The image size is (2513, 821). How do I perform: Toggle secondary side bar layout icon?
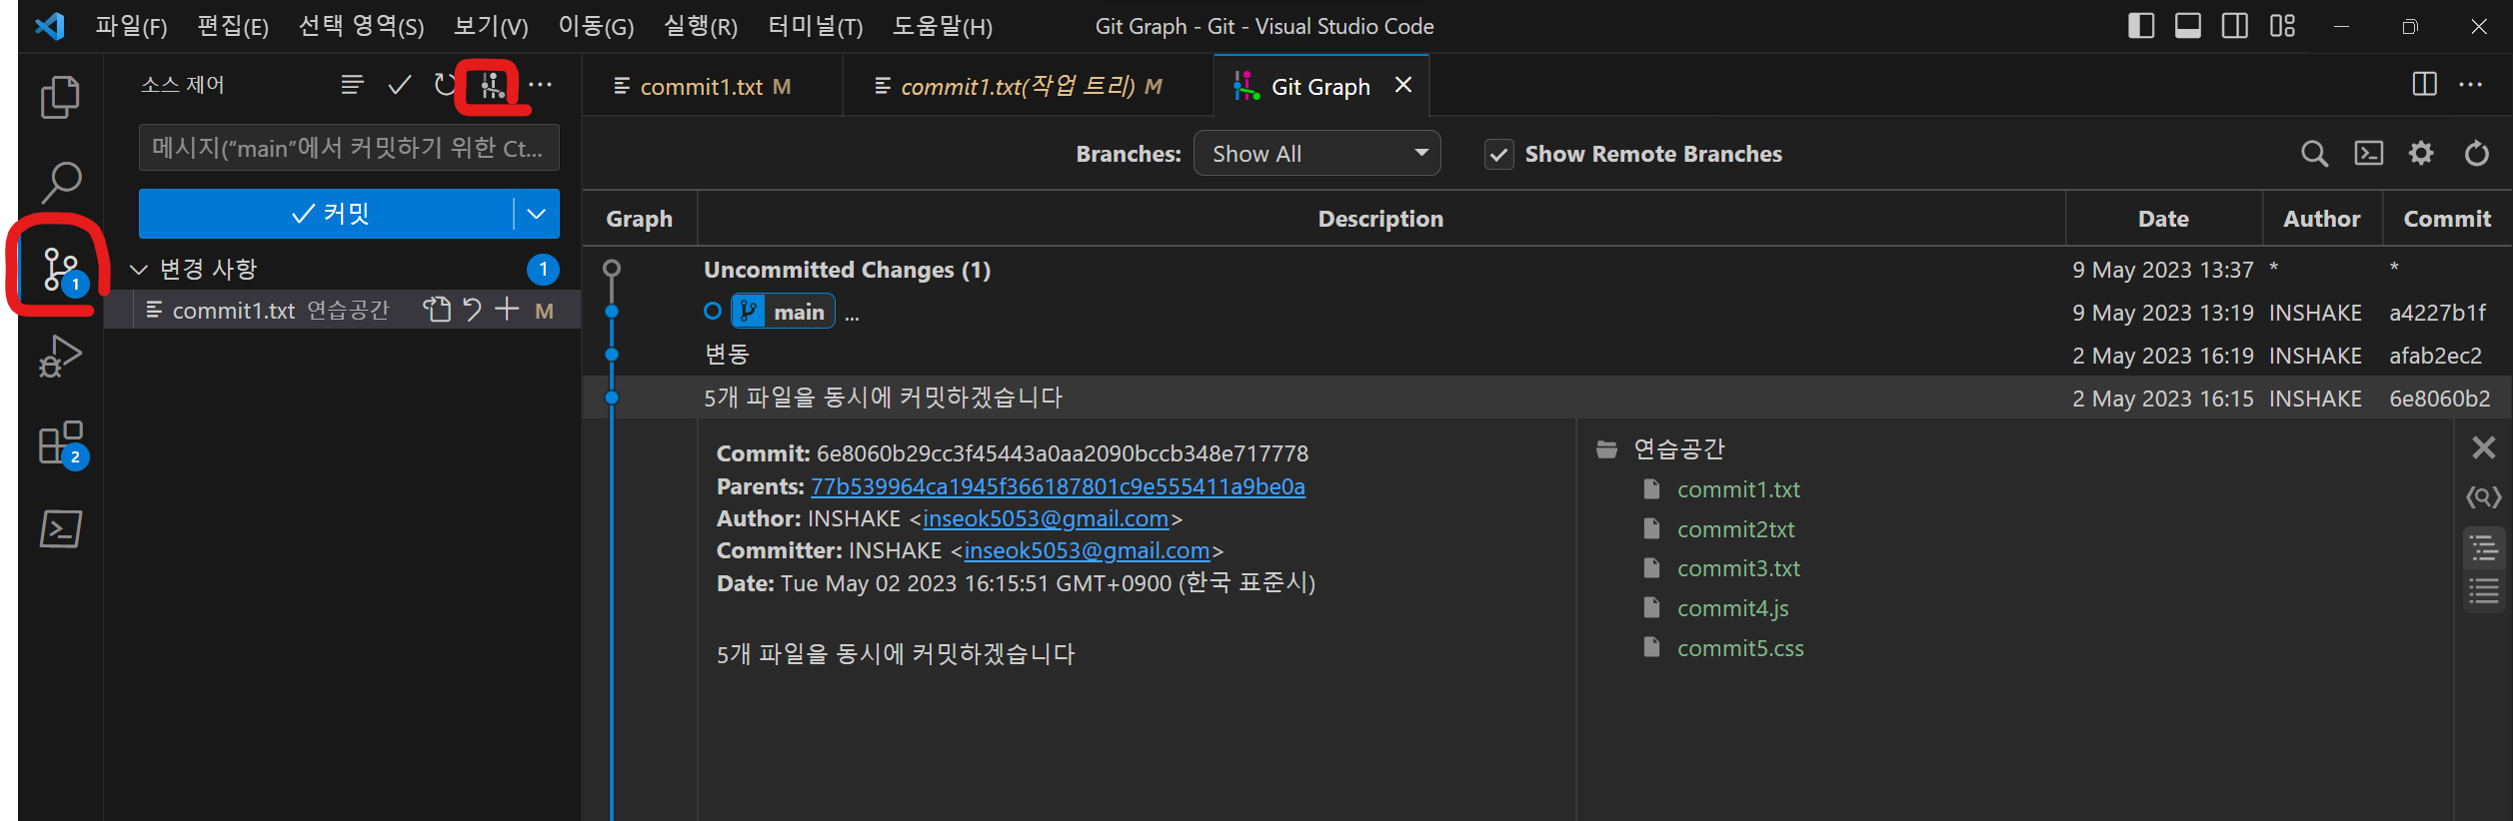point(2234,26)
